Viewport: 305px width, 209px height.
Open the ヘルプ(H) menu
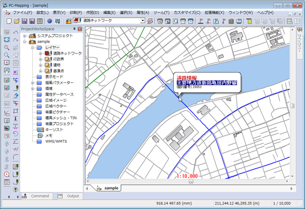point(265,13)
